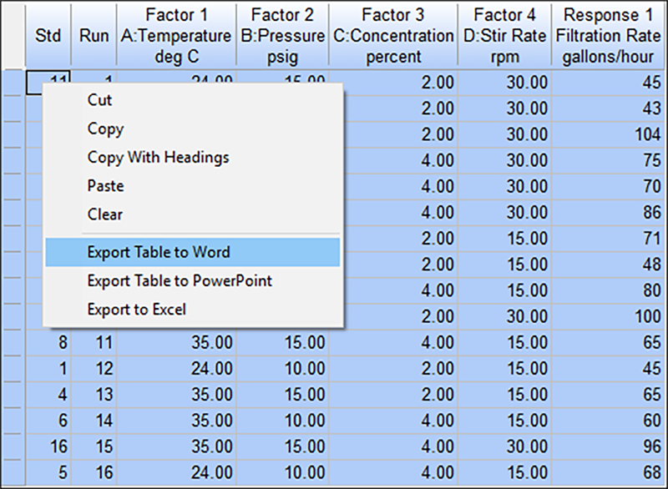Click Concentration cell 4.00 in run 16
668x489 pixels.
[x=393, y=472]
